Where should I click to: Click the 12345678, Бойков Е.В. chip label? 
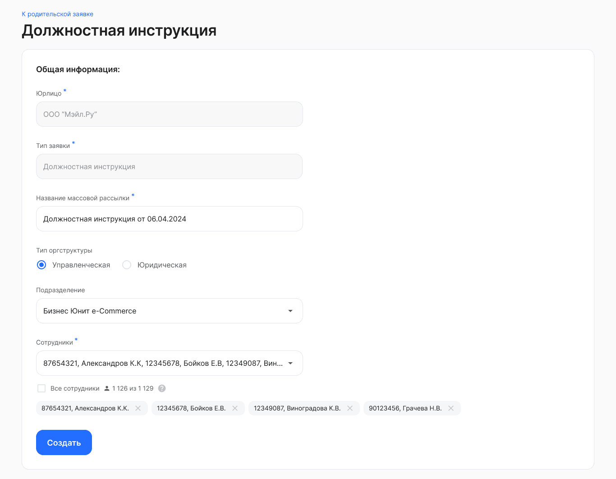(x=191, y=408)
